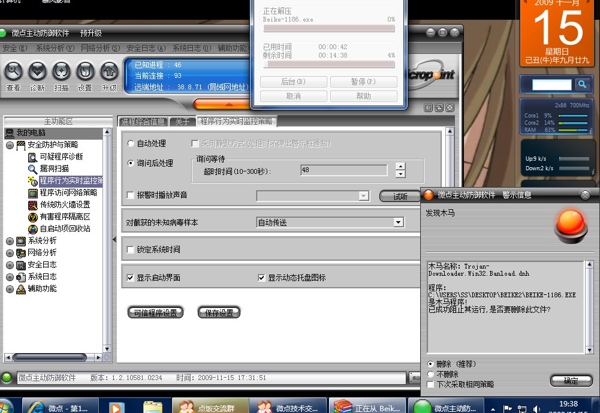Image resolution: width=600 pixels, height=413 pixels.
Task: Launch the media player taskbar icon
Action: coord(115,408)
